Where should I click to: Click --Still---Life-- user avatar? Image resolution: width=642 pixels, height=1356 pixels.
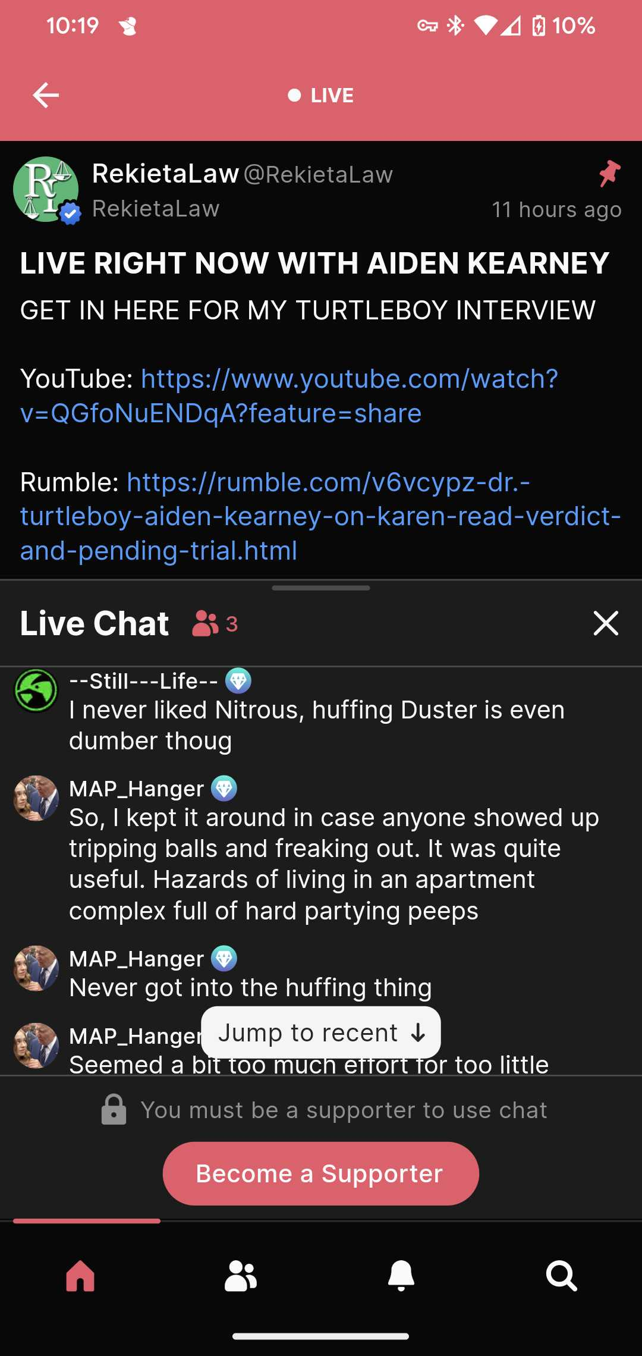click(x=36, y=690)
